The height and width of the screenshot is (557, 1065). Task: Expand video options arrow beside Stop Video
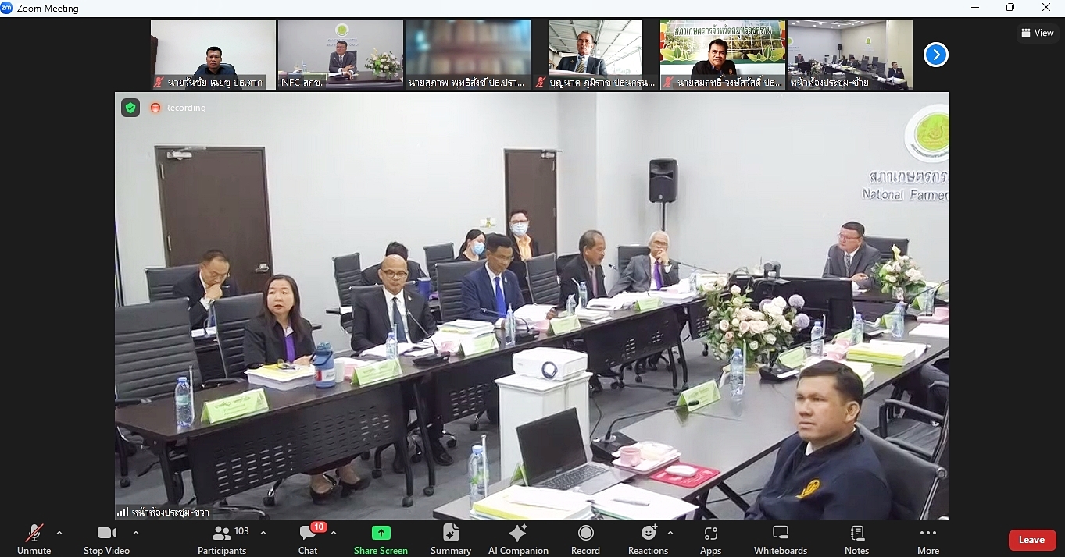pyautogui.click(x=136, y=533)
